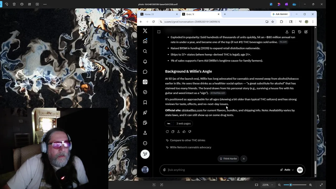This screenshot has height=189, width=336.
Task: Open See more menu in Photos viewer
Action: (45, 4)
